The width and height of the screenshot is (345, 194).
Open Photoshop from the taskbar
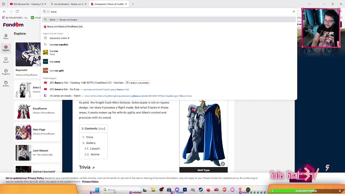[x=185, y=190]
